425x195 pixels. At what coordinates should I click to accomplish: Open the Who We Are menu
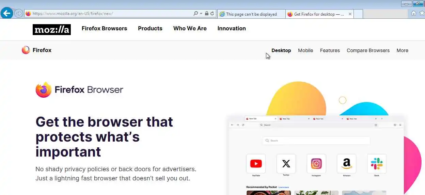190,28
